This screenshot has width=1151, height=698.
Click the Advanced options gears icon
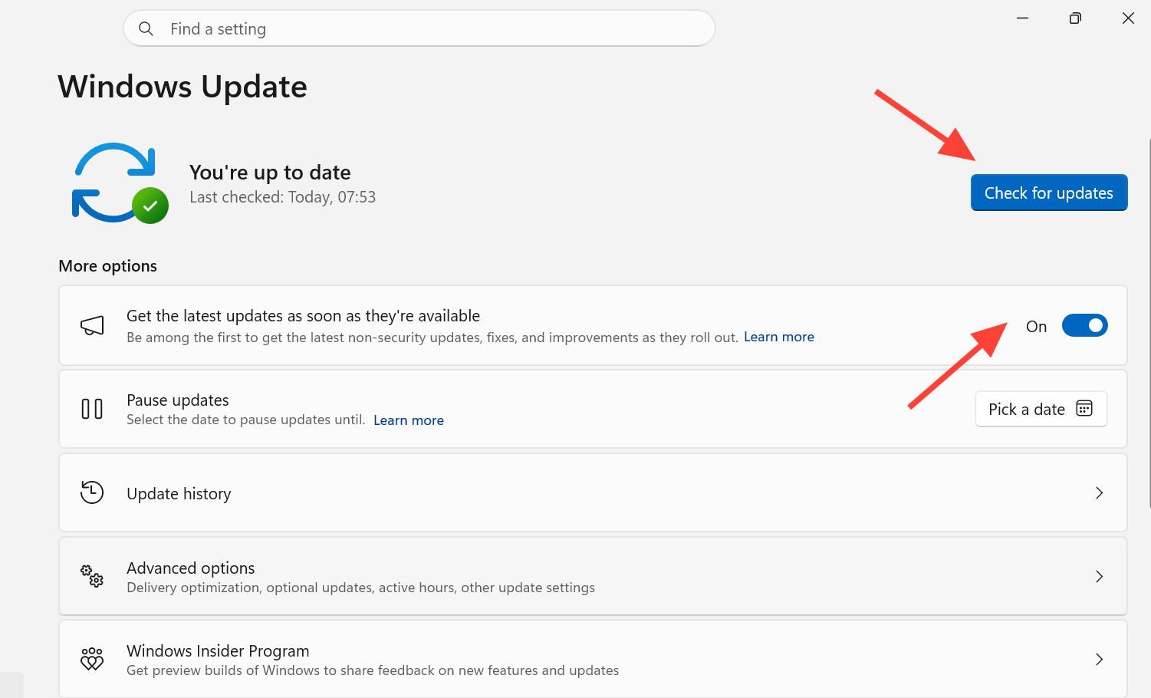[92, 576]
